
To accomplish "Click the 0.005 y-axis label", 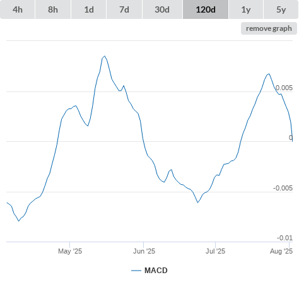I will [284, 88].
